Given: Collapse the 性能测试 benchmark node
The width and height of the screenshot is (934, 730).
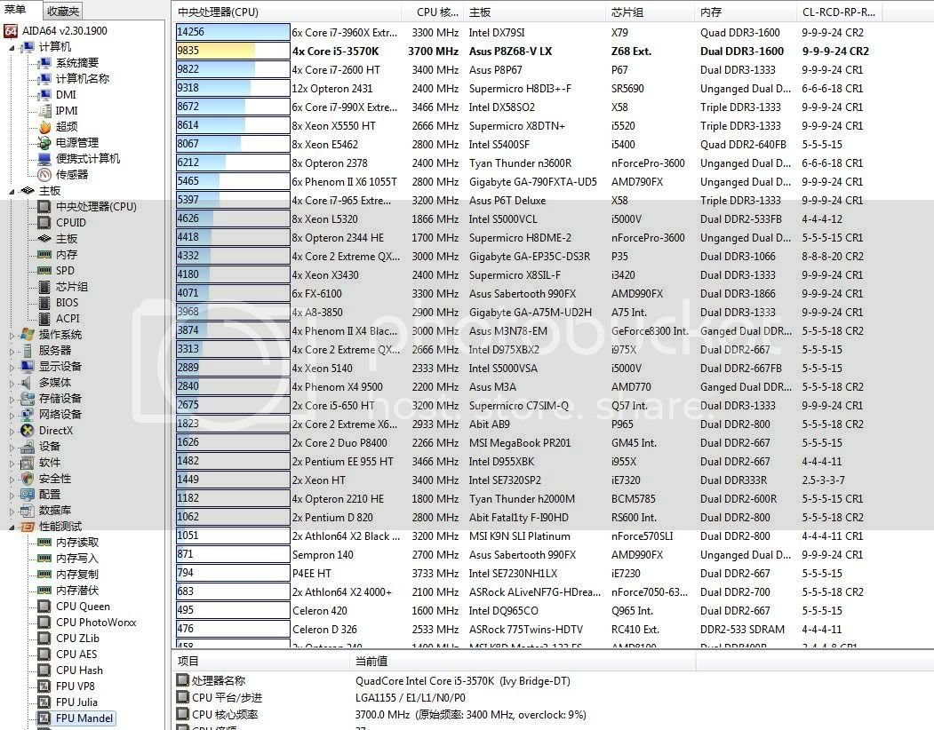Looking at the screenshot, I should click(x=12, y=527).
